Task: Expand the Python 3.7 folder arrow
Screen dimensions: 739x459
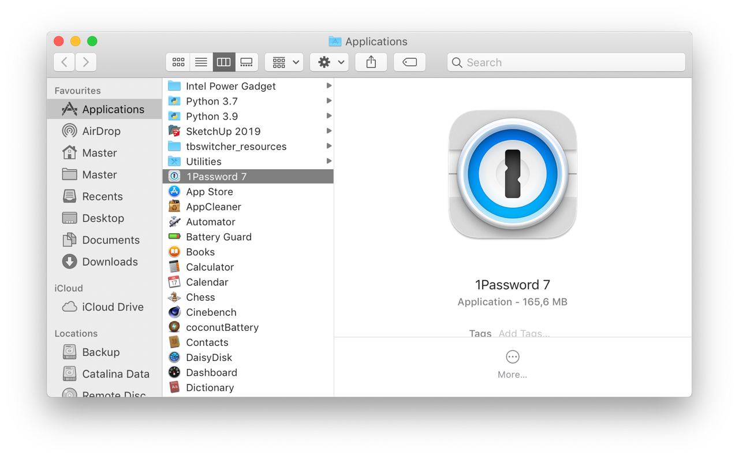Action: point(329,101)
